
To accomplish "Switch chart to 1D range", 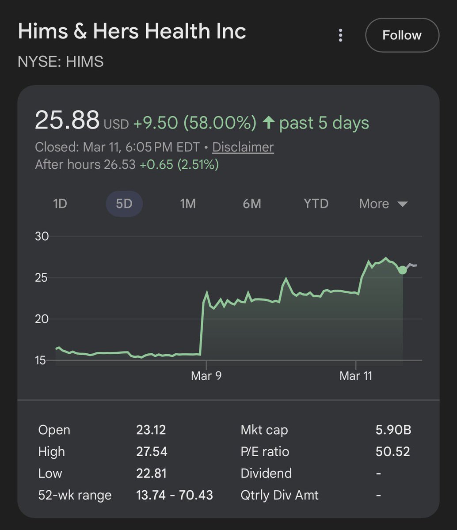I will (60, 204).
